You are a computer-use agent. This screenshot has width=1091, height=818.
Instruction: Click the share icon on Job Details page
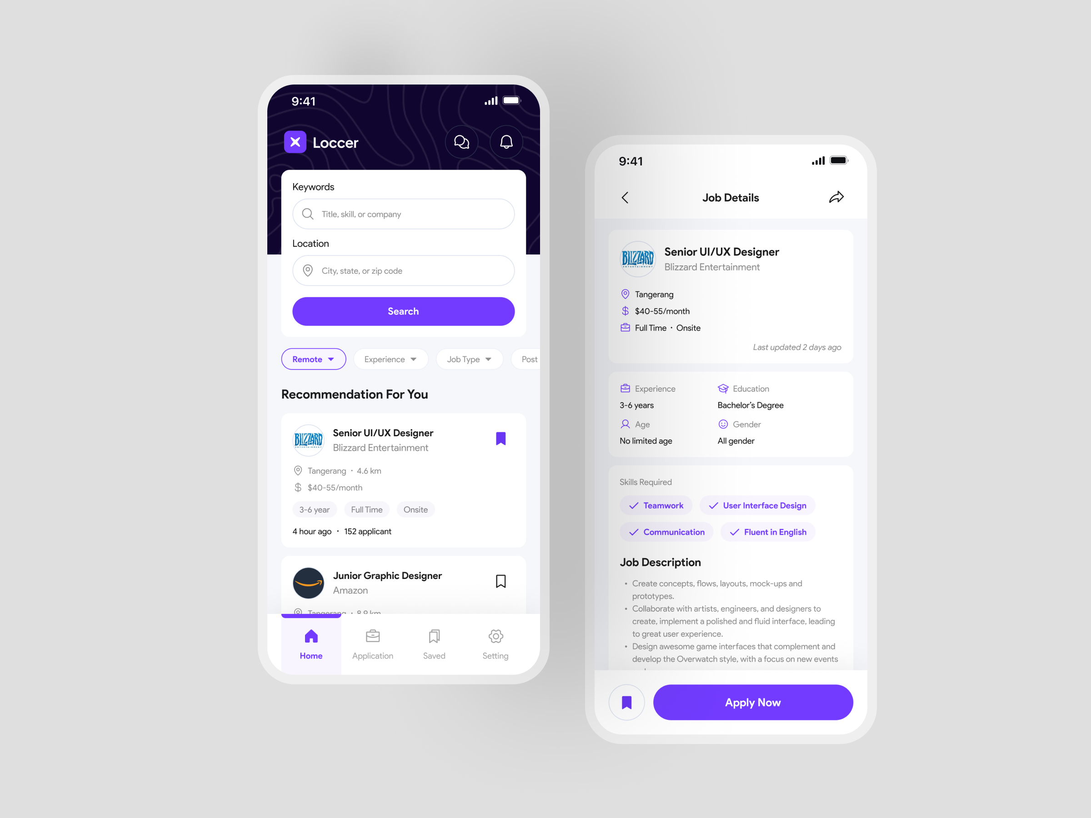pos(837,197)
